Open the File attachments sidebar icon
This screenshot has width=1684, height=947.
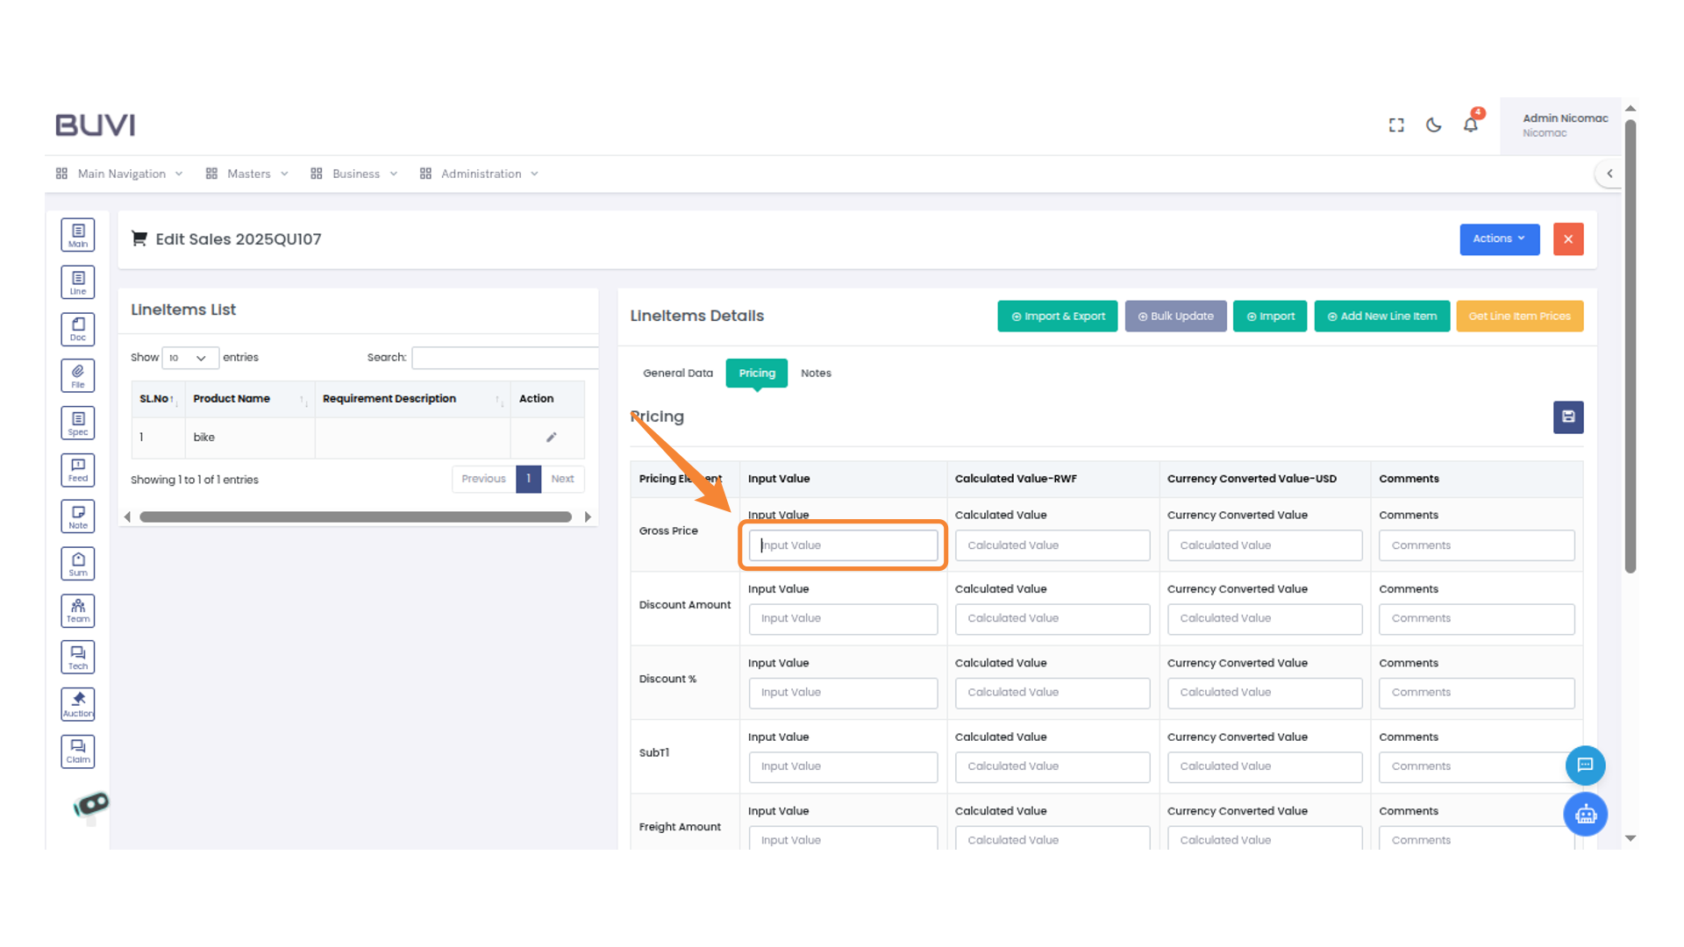(77, 374)
